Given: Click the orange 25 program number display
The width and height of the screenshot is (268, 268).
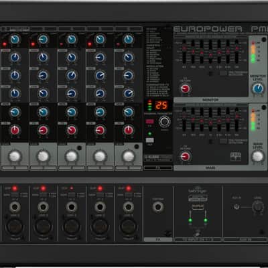Looking at the screenshot, I should (161, 105).
